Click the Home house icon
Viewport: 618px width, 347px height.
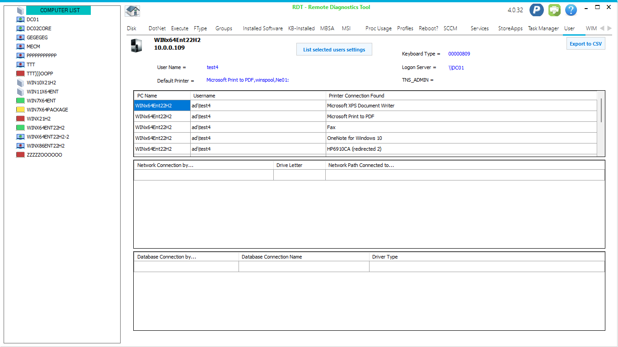point(132,11)
